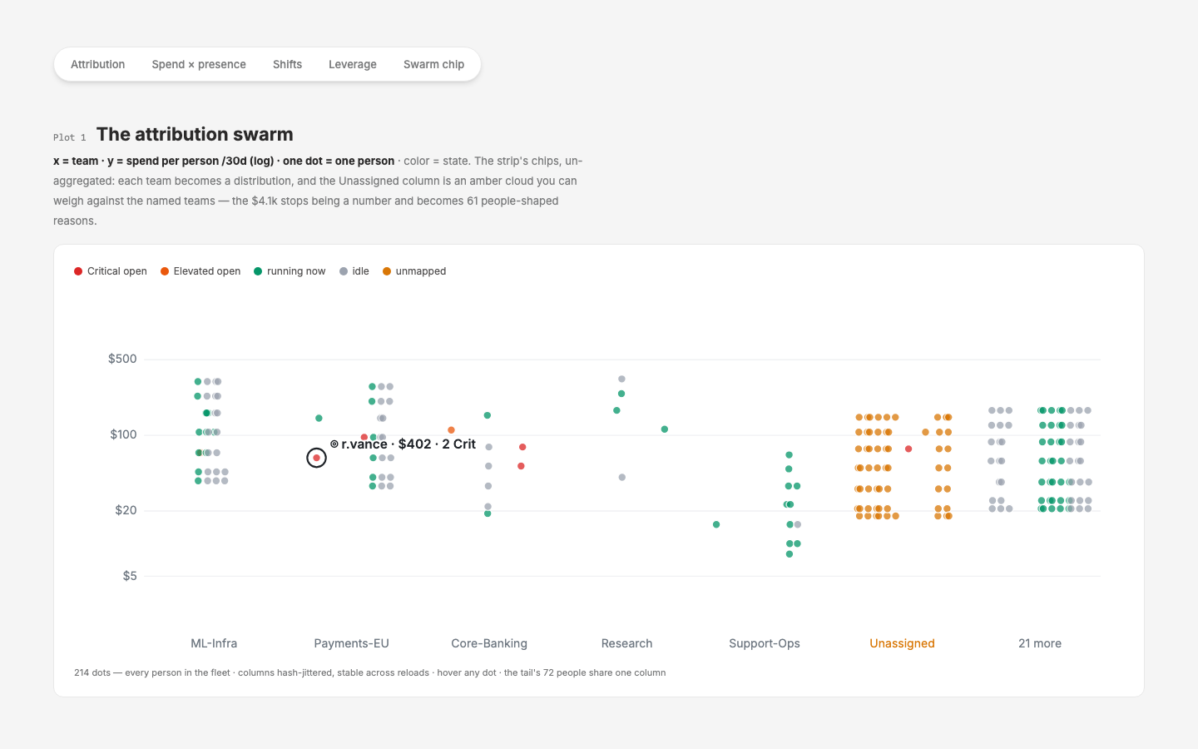1198x749 pixels.
Task: Toggle the idle legend entry
Action: click(354, 271)
